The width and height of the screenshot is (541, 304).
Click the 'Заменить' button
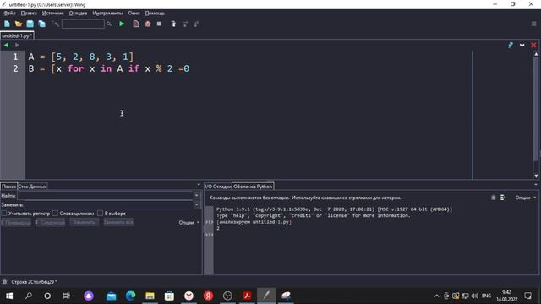pos(85,222)
